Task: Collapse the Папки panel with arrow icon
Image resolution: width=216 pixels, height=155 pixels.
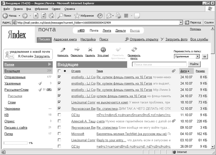Action: pos(50,64)
